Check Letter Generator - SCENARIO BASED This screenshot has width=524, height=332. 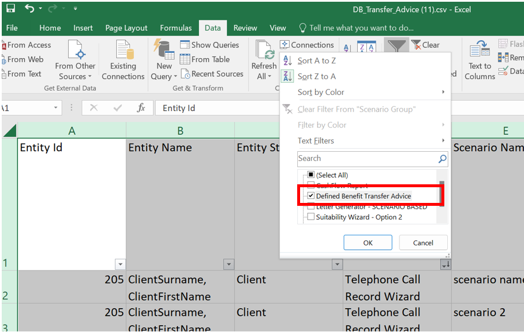coord(311,206)
